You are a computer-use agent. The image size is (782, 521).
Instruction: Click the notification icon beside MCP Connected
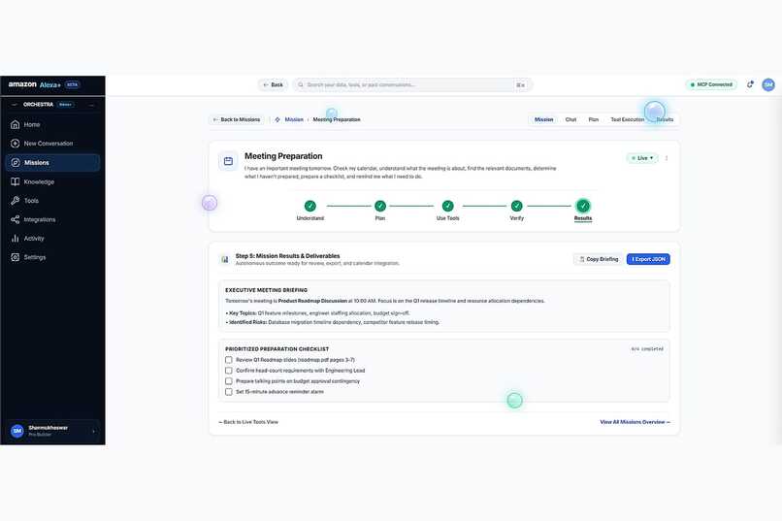750,84
